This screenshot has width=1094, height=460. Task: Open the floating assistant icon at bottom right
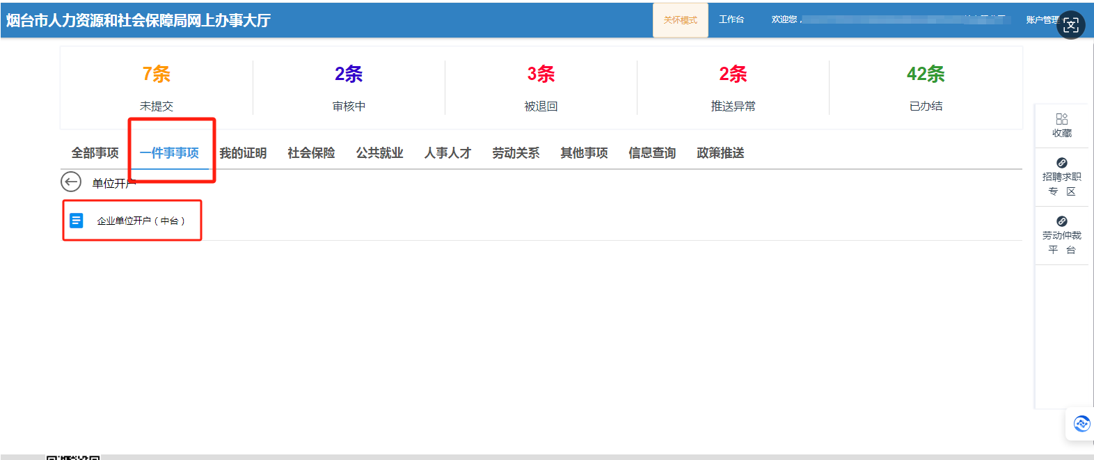(1081, 423)
